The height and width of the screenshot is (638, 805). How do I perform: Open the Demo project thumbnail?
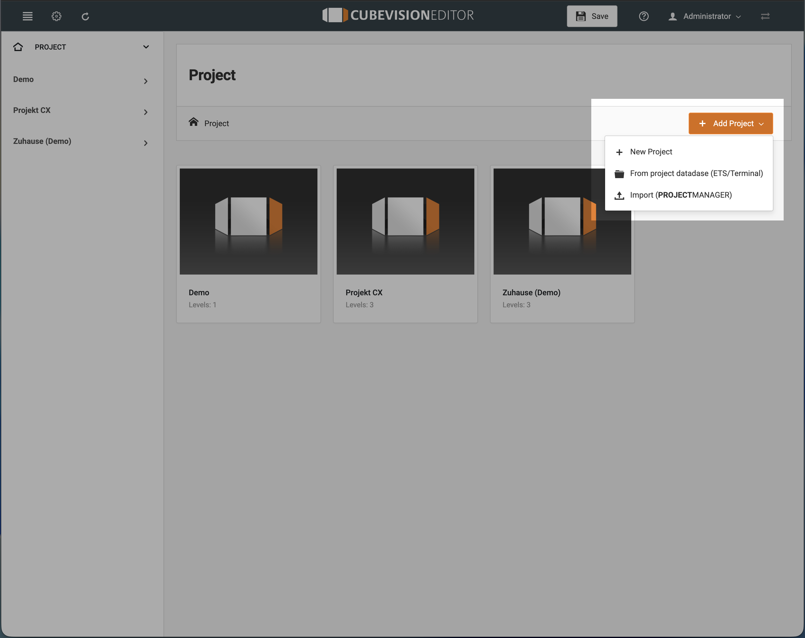(x=248, y=221)
